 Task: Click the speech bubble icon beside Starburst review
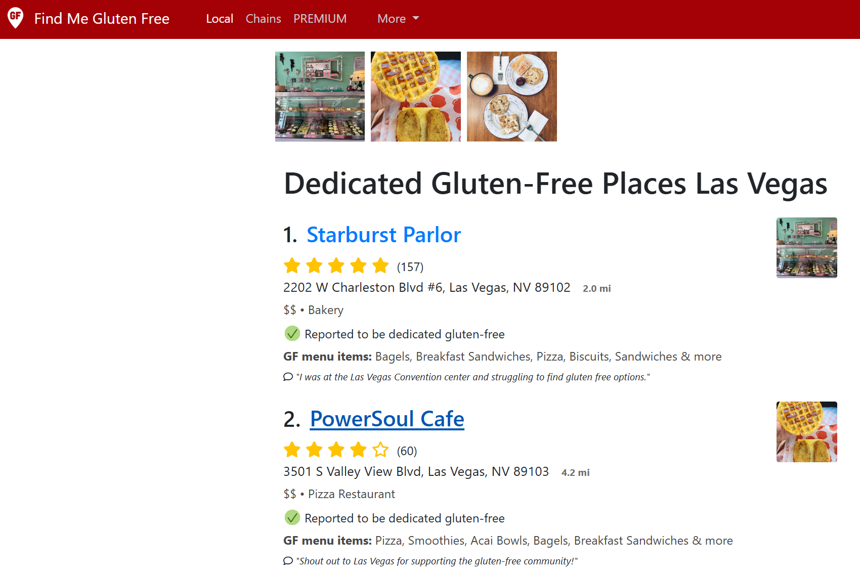(x=288, y=377)
